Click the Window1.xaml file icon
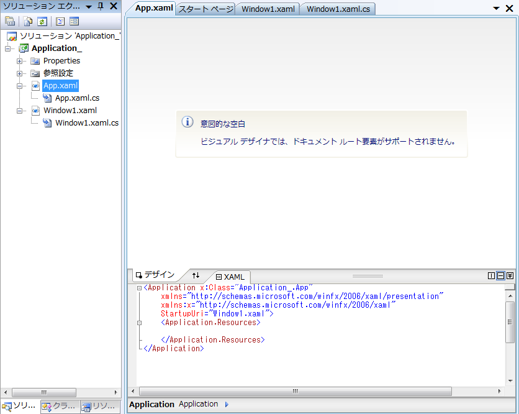Viewport: 519px width, 414px height. point(36,111)
